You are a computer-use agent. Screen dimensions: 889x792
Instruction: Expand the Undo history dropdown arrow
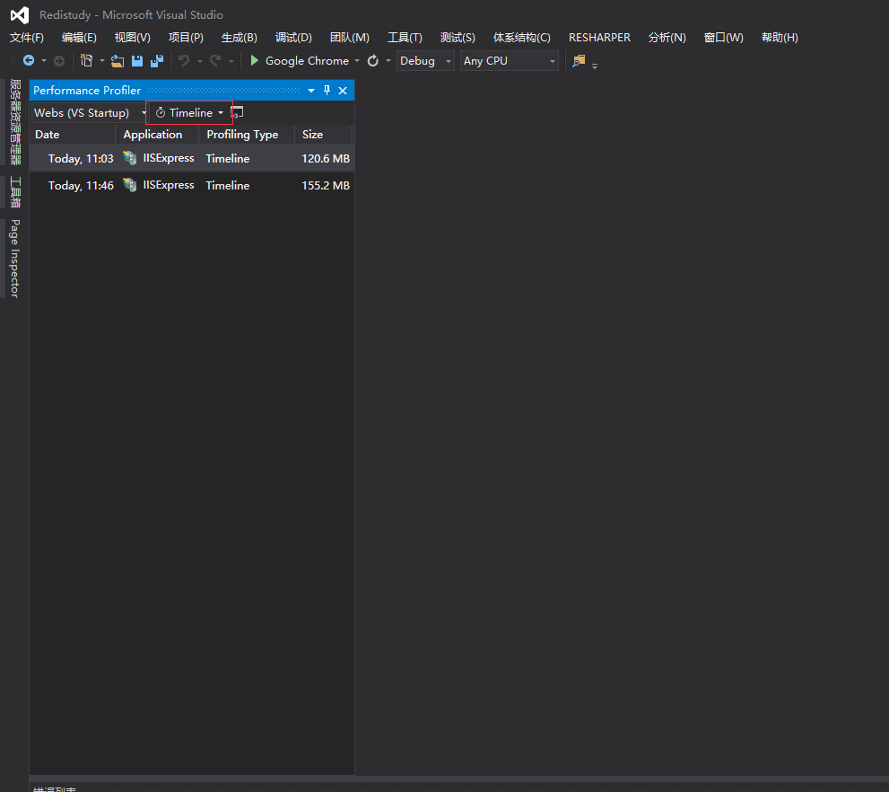click(x=199, y=61)
